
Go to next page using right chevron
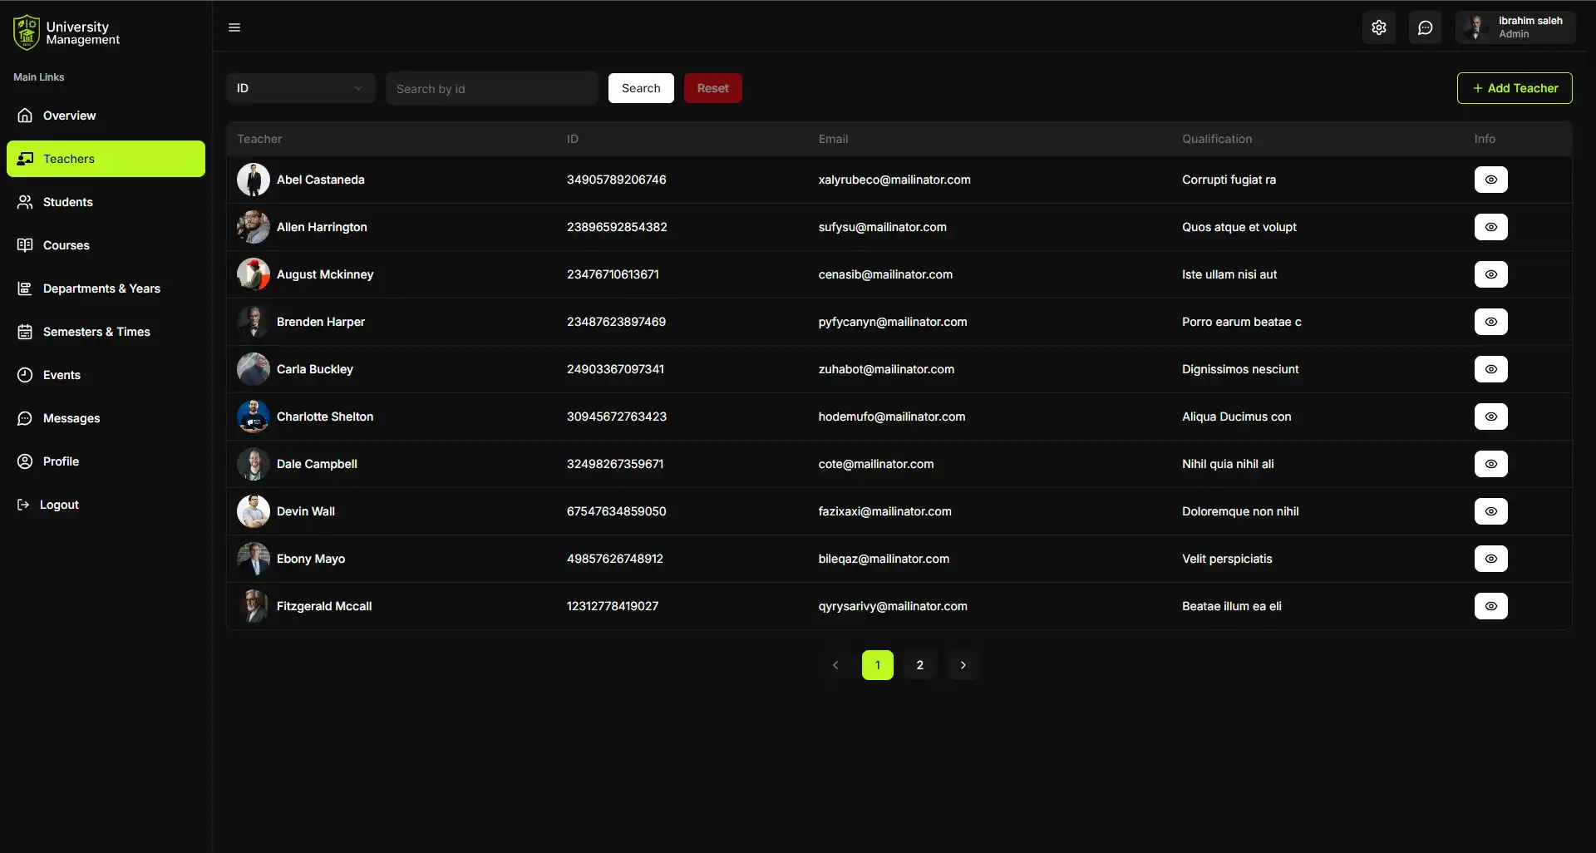[x=963, y=664]
